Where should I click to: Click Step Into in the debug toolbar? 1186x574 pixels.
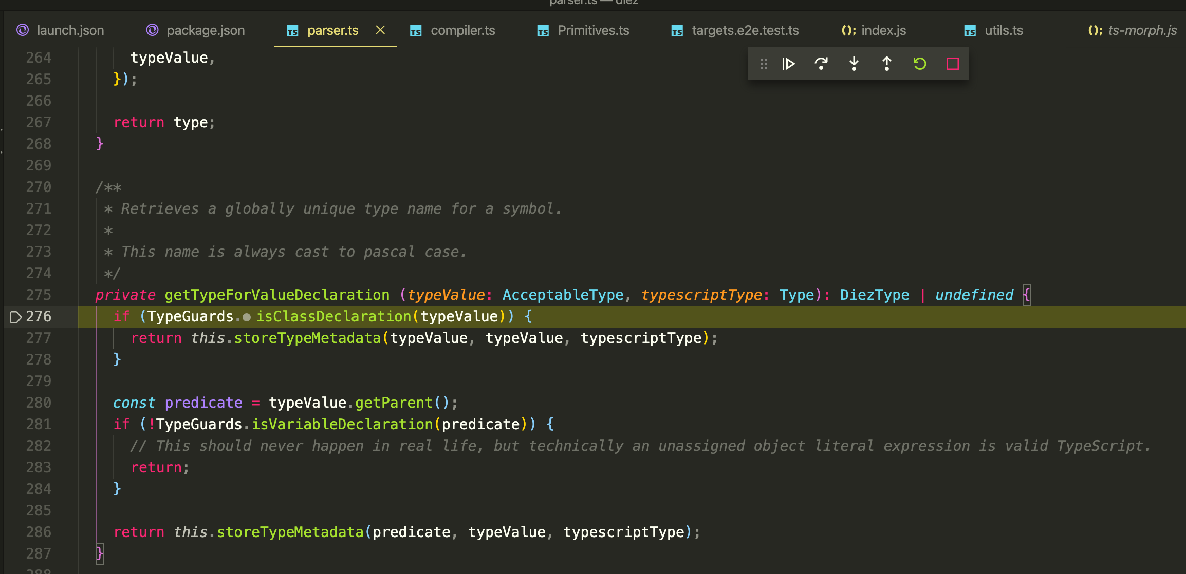(x=854, y=64)
